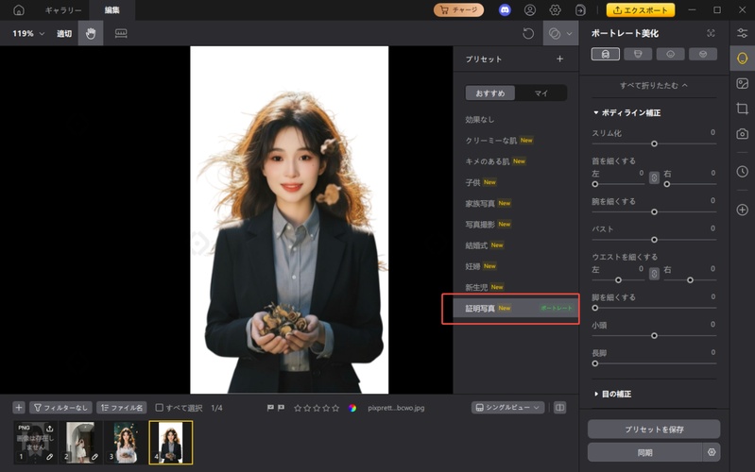
Task: Click the sidebar add plus circle icon
Action: tap(742, 210)
